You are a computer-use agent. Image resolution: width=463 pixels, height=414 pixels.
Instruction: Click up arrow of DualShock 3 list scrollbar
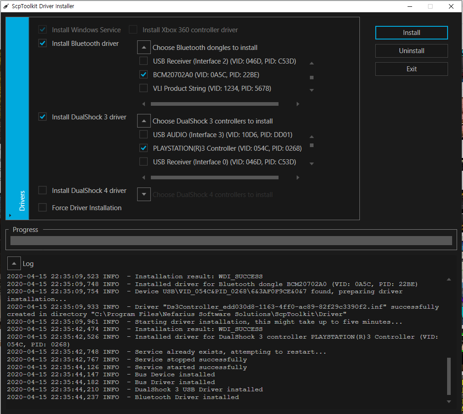pos(312,137)
